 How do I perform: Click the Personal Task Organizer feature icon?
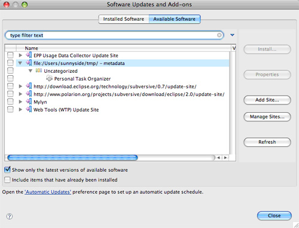pyautogui.click(x=49, y=78)
